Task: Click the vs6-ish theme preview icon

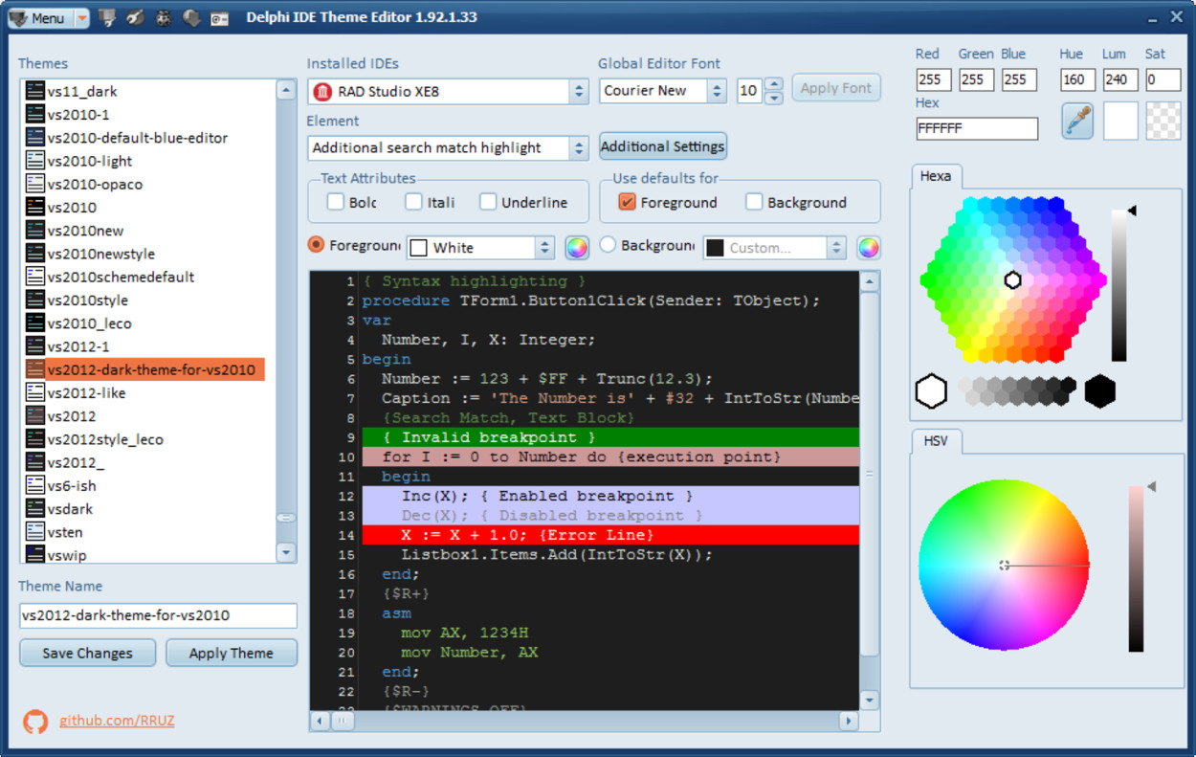Action: (x=35, y=486)
